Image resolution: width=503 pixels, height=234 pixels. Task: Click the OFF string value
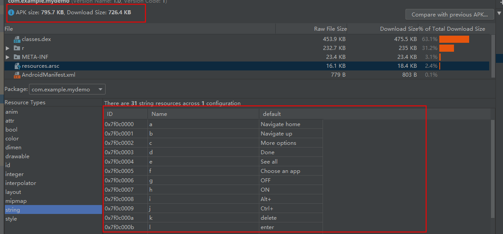click(x=266, y=181)
